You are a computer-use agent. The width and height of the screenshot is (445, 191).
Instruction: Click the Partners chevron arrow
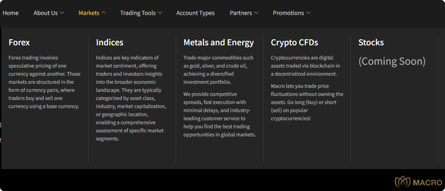(x=256, y=13)
